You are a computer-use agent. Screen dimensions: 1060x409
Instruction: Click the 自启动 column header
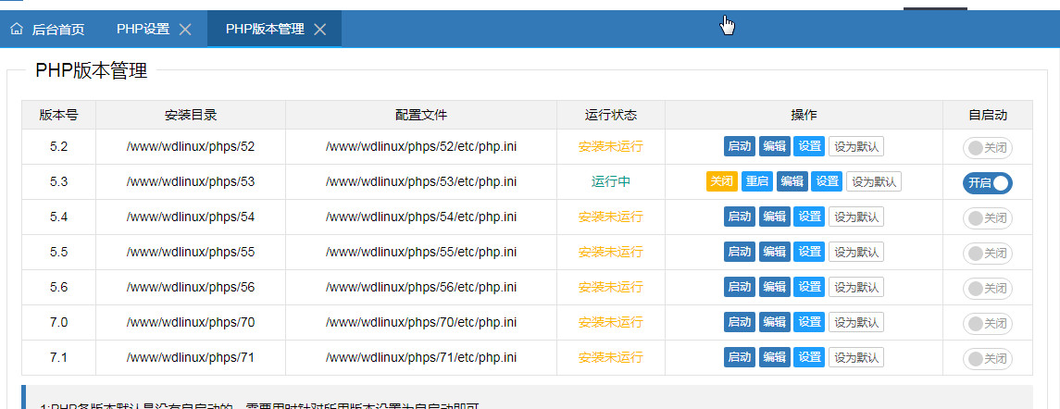987,115
